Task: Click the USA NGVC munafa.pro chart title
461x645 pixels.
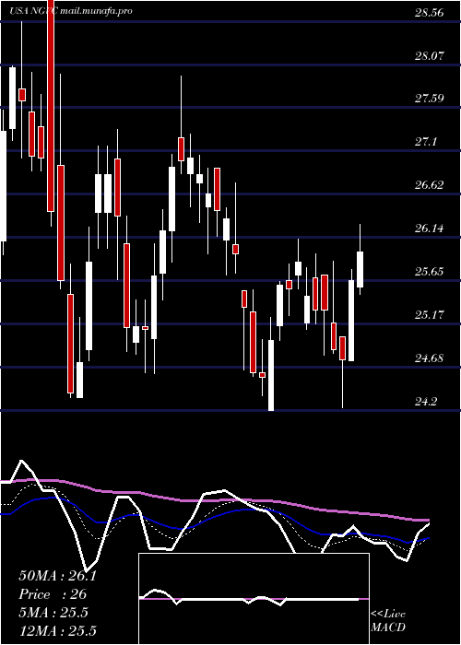Action: pos(71,11)
